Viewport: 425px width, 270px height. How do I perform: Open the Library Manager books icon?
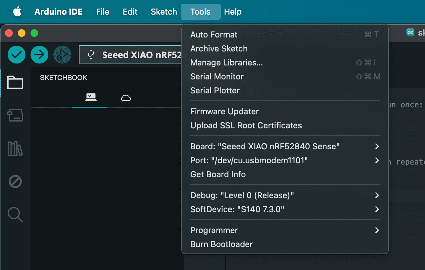point(15,149)
